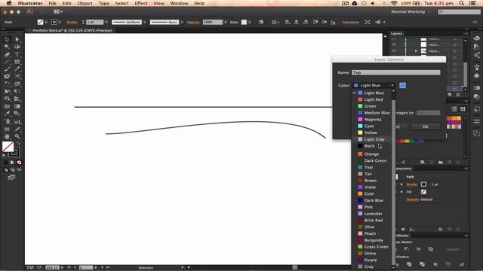
Task: Click OK in Layer Options dialog
Action: [425, 126]
